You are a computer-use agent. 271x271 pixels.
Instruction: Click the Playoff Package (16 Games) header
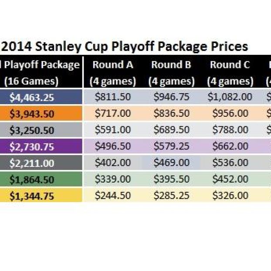(41, 73)
